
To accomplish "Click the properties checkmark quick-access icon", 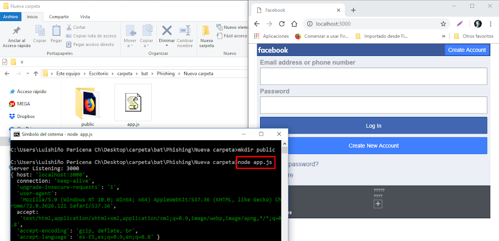I will tap(4, 61).
